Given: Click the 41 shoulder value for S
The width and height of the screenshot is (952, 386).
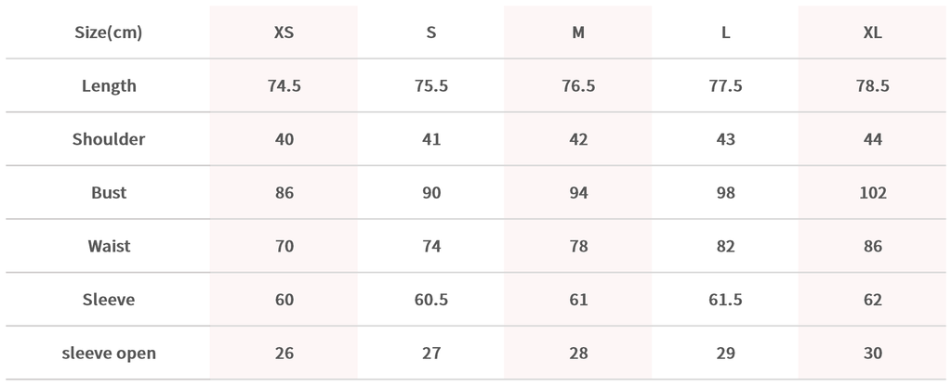Looking at the screenshot, I should 430,140.
